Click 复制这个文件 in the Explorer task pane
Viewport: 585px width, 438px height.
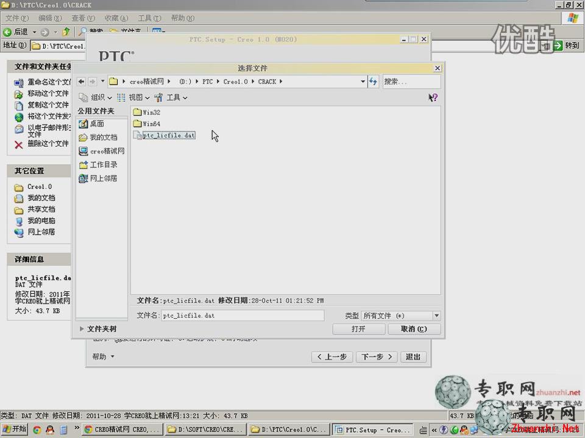coord(42,105)
